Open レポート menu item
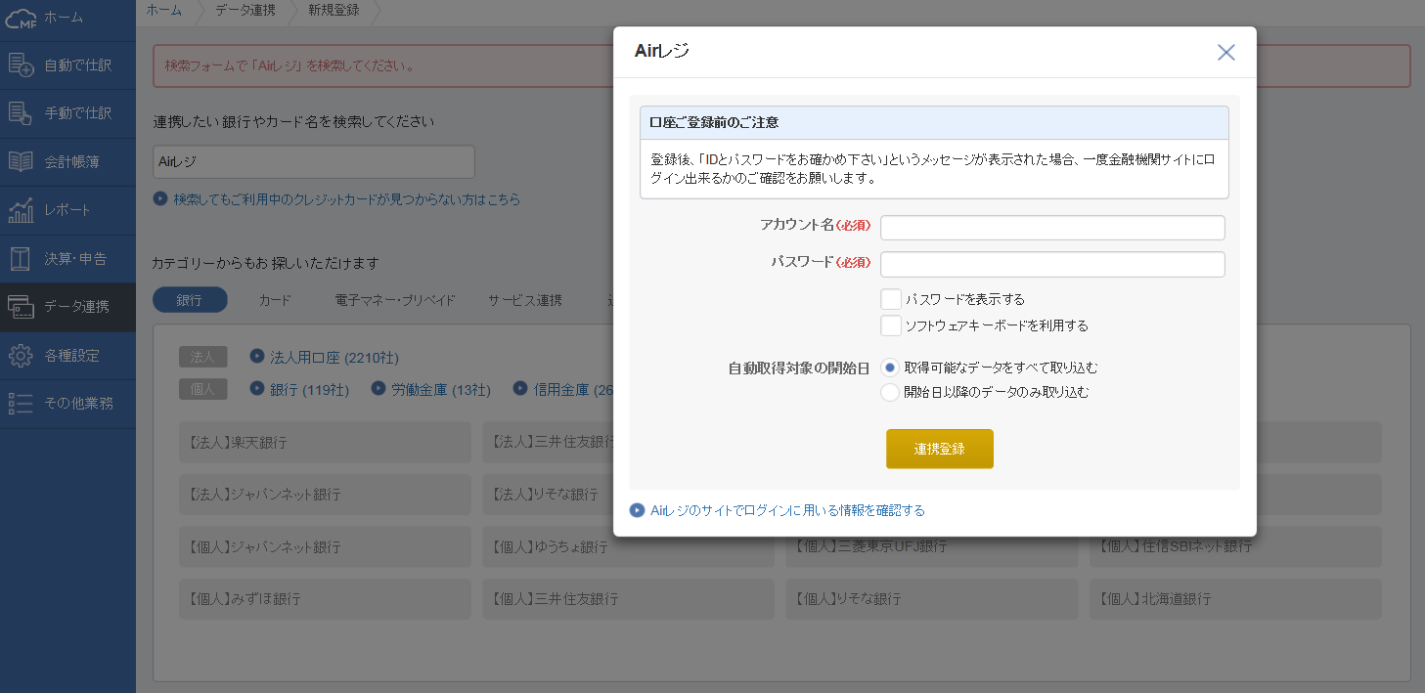This screenshot has height=693, width=1425. coord(67,210)
